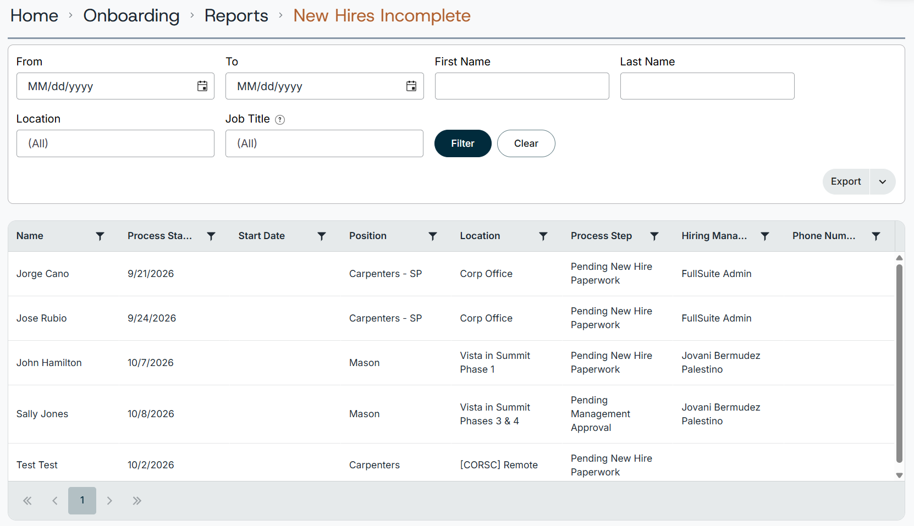Click the 10/2/2026 date cell
The height and width of the screenshot is (526, 914).
(x=151, y=465)
